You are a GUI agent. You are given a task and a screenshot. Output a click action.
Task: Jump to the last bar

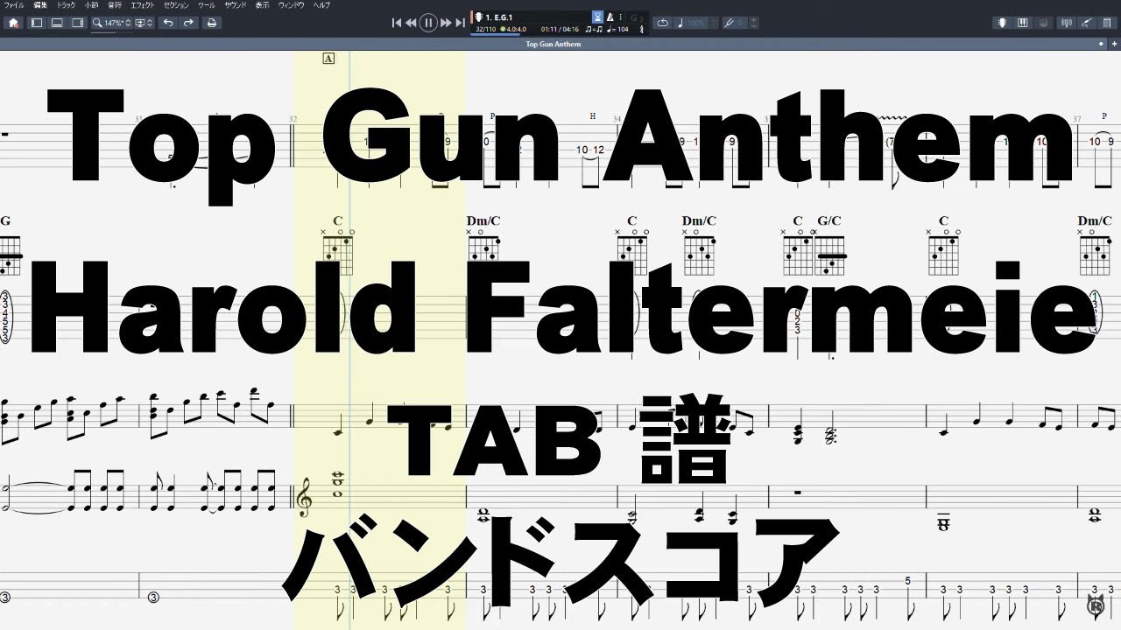460,23
